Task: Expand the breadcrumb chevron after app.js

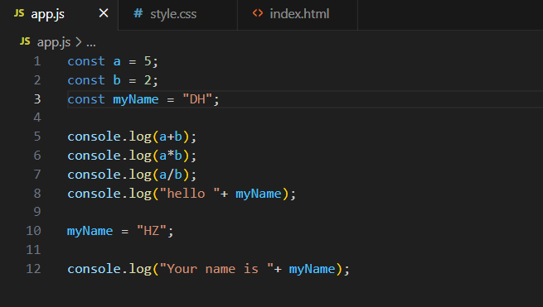Action: tap(79, 42)
